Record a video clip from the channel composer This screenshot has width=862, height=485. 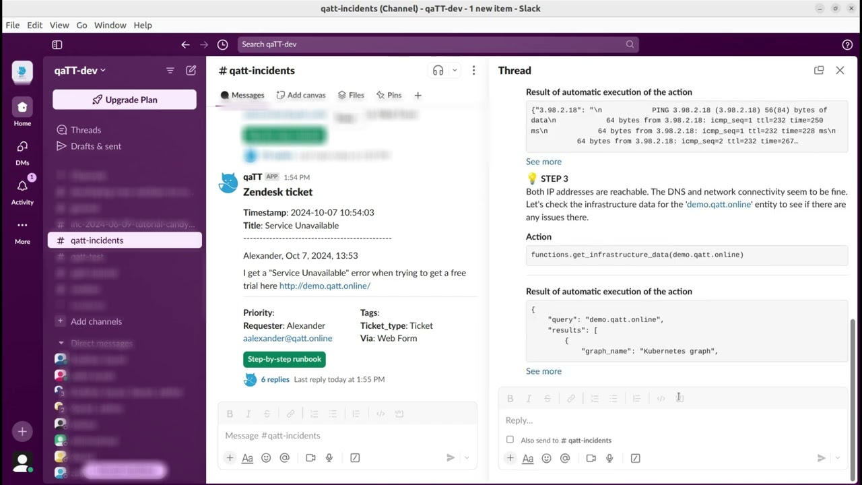pos(310,458)
